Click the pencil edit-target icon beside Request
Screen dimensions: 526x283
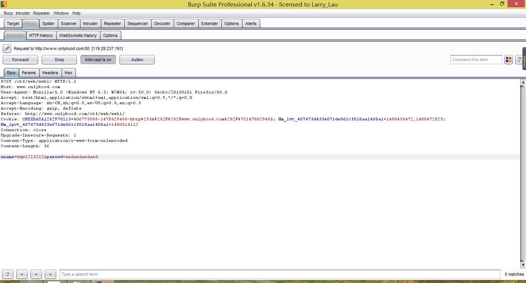click(x=7, y=48)
